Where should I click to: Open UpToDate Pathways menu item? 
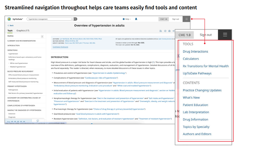coord(197,73)
